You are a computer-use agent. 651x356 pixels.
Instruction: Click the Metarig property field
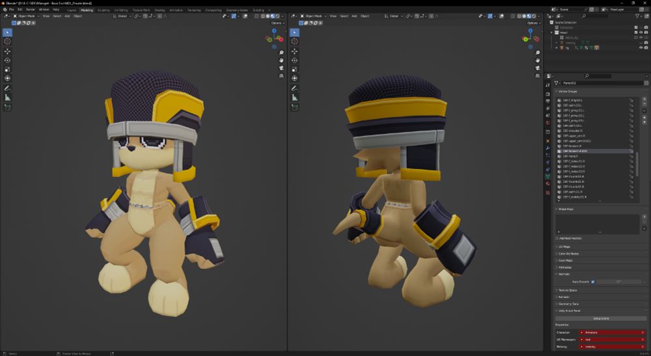tap(613, 346)
